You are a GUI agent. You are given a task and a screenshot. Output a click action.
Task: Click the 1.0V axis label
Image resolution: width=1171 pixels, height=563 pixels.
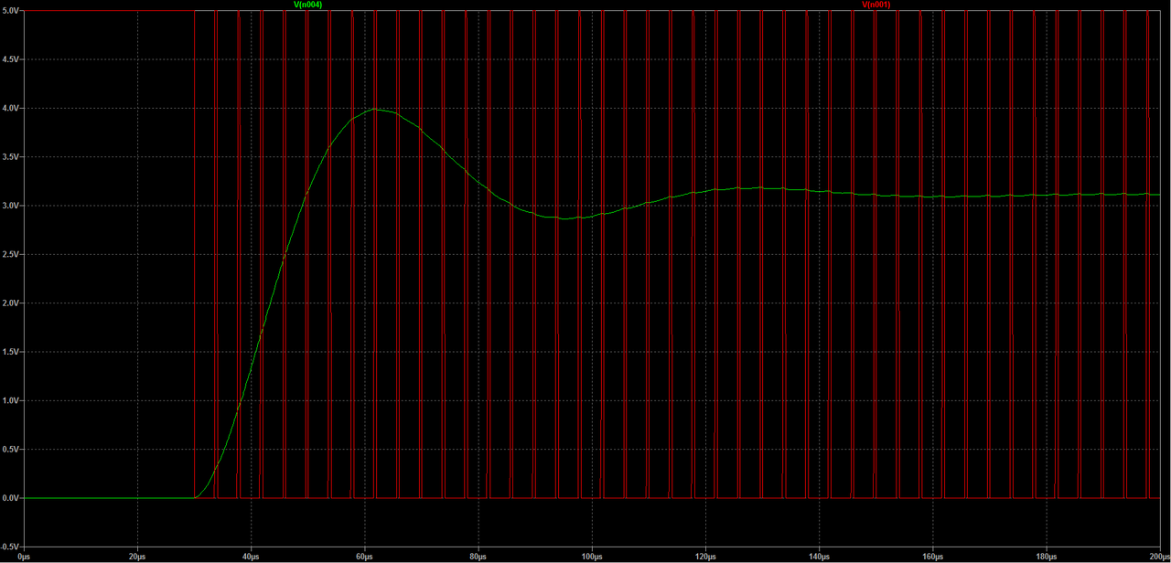tap(12, 402)
